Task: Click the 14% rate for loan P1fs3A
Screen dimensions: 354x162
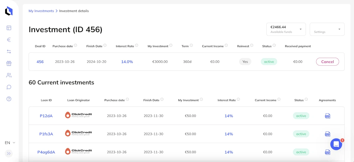Action: coord(229,134)
